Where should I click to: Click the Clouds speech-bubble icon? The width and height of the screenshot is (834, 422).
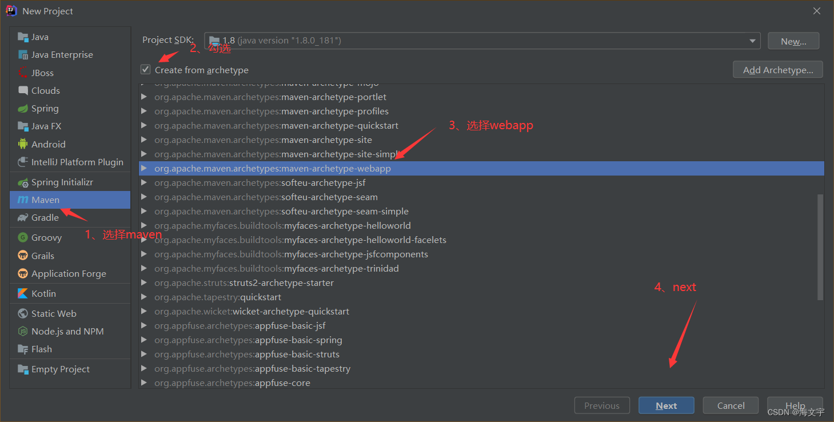point(23,90)
